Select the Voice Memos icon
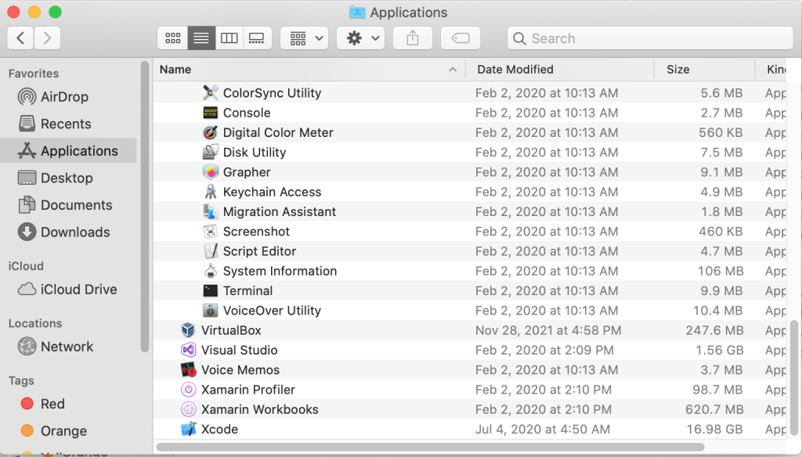This screenshot has height=457, width=802. pyautogui.click(x=188, y=369)
